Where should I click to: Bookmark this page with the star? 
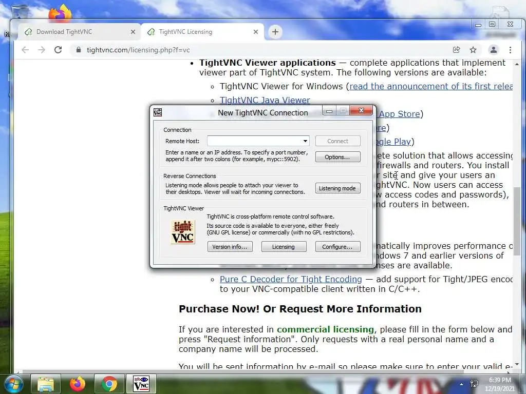pyautogui.click(x=473, y=50)
